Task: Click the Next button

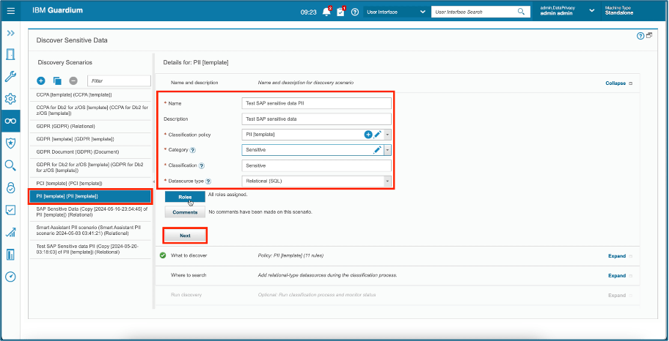Action: pos(185,236)
